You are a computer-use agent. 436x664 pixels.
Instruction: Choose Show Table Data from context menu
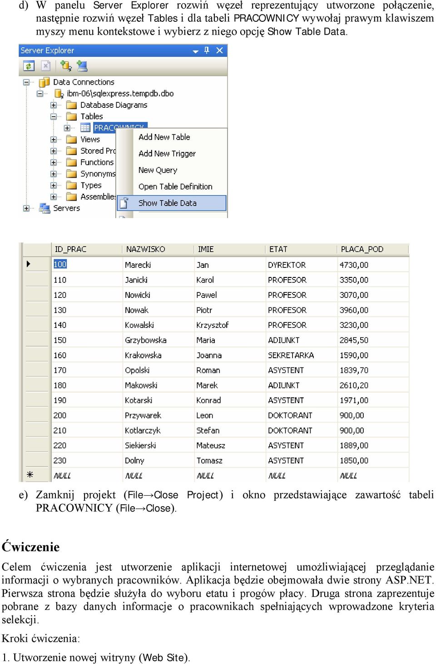click(x=172, y=203)
